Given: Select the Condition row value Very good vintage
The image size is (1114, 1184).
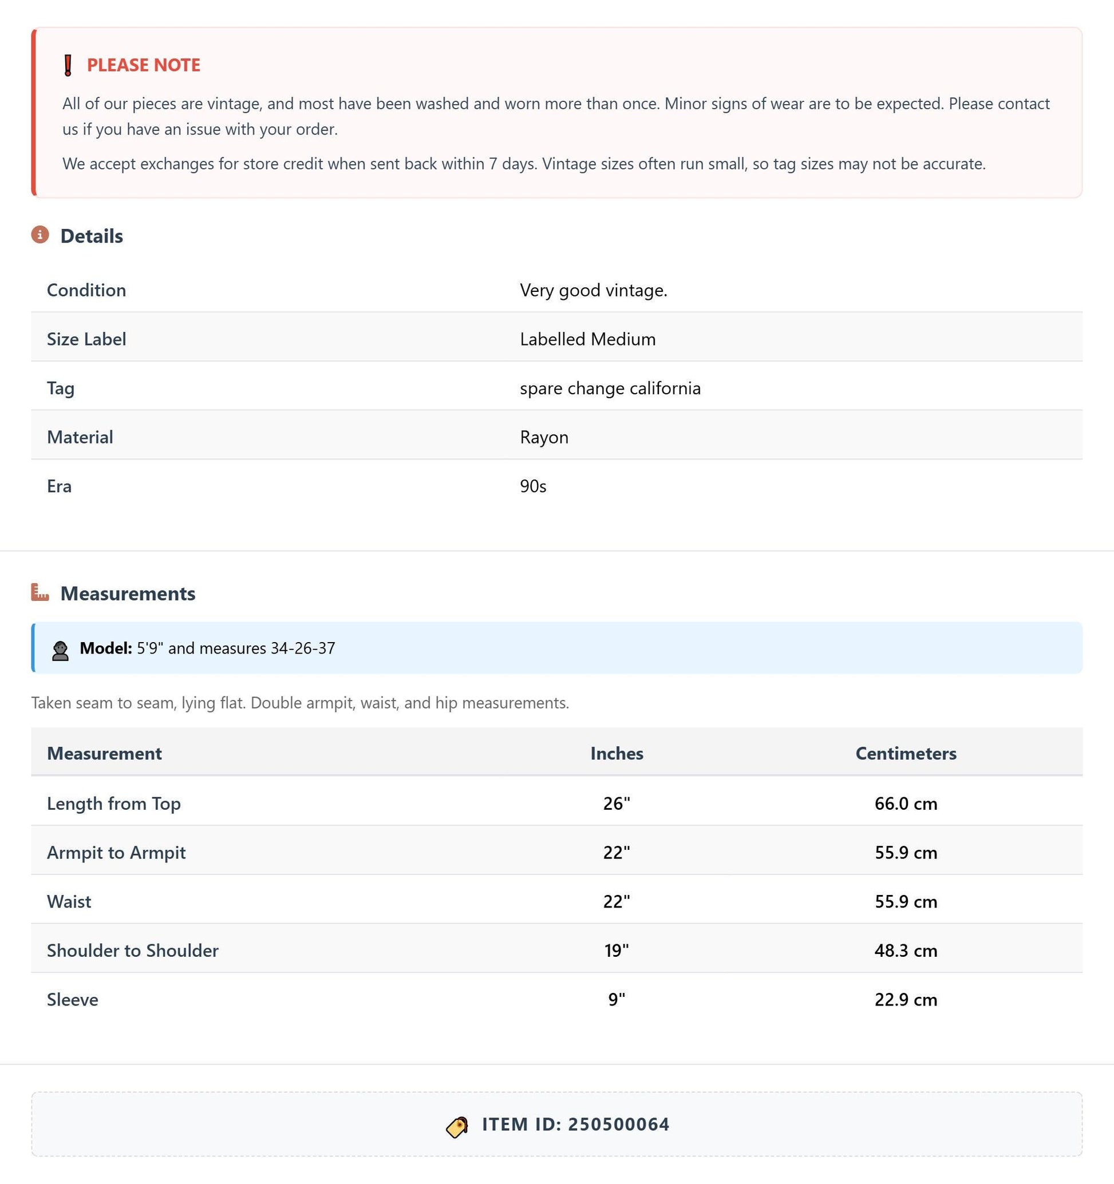Looking at the screenshot, I should point(593,291).
